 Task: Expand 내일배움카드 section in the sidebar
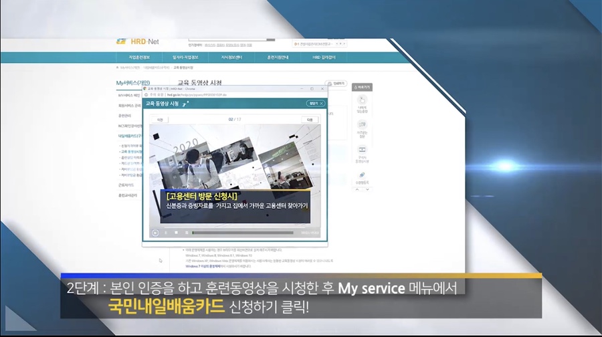coord(130,136)
